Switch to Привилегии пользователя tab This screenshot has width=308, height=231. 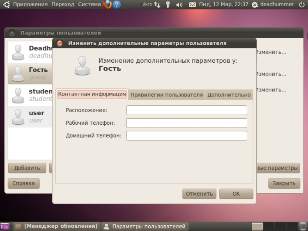166,94
